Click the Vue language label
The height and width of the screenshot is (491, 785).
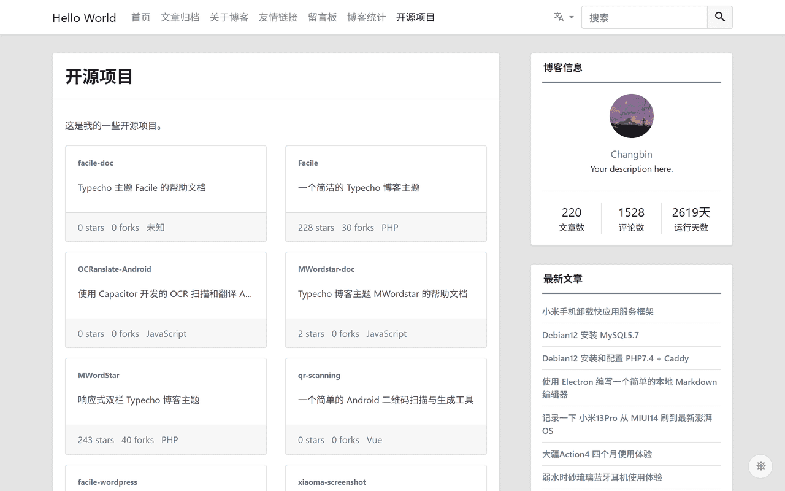tap(374, 439)
